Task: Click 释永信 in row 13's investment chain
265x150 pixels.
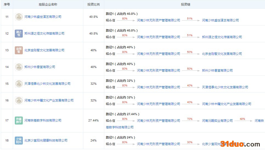Action: [110, 54]
